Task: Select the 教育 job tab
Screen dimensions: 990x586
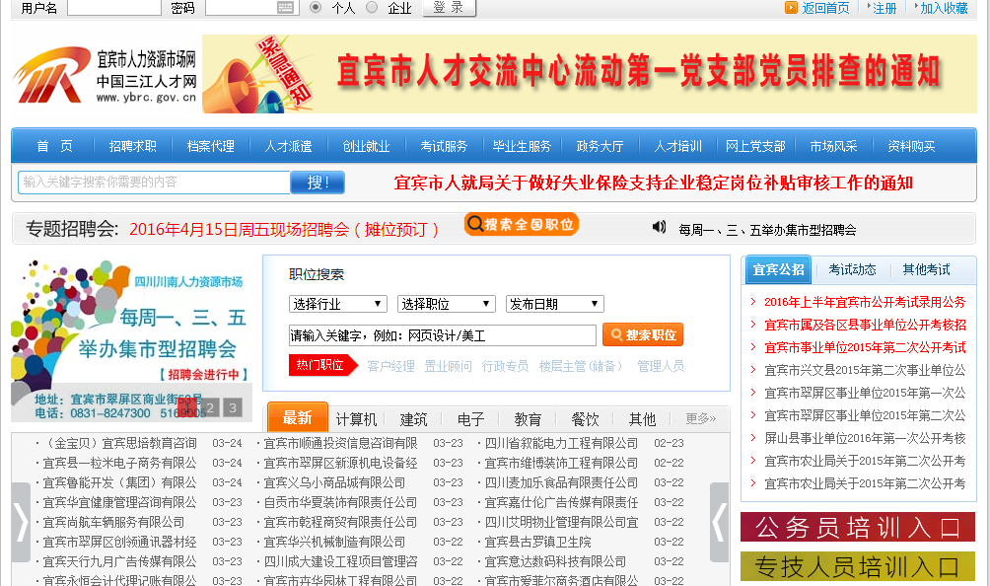Action: [x=528, y=419]
